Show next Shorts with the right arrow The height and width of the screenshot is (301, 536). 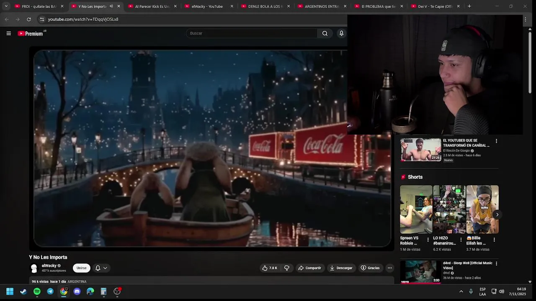(497, 214)
